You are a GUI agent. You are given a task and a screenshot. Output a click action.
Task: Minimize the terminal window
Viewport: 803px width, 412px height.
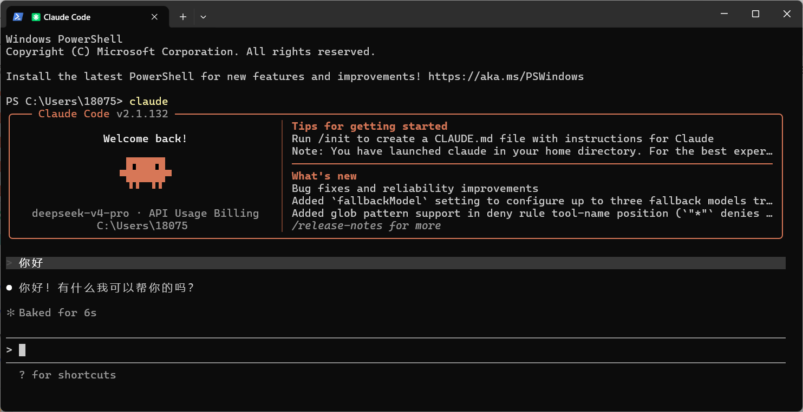tap(724, 14)
